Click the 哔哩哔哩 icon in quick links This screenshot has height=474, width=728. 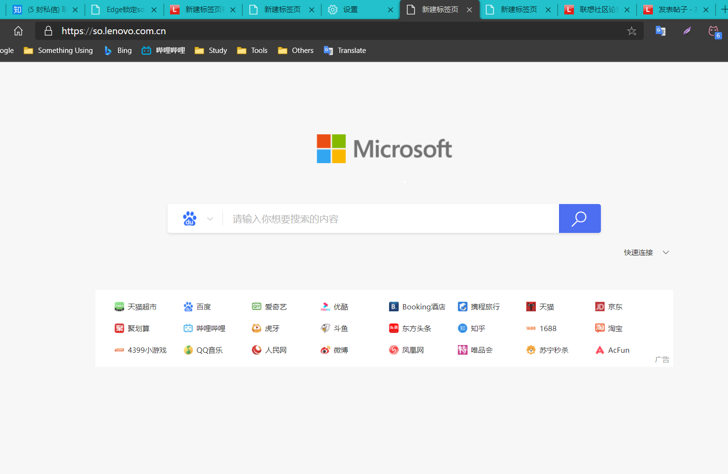[188, 328]
